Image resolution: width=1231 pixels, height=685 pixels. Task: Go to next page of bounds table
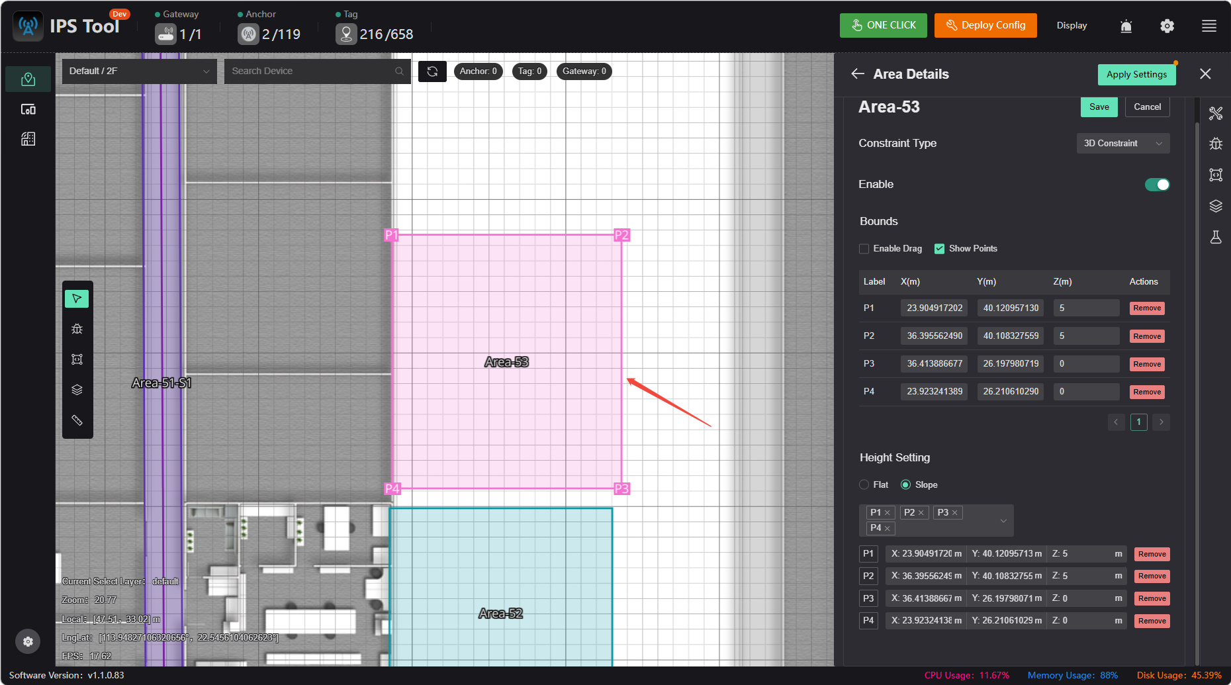coord(1161,422)
